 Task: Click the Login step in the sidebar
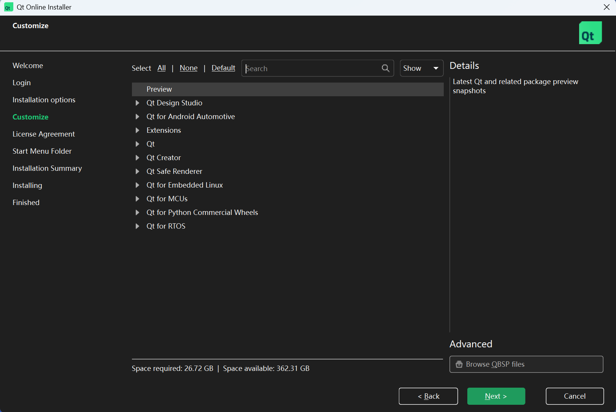point(22,83)
